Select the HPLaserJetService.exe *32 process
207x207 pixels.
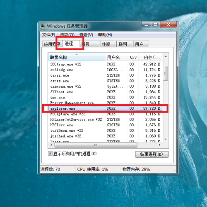[x=106, y=120]
